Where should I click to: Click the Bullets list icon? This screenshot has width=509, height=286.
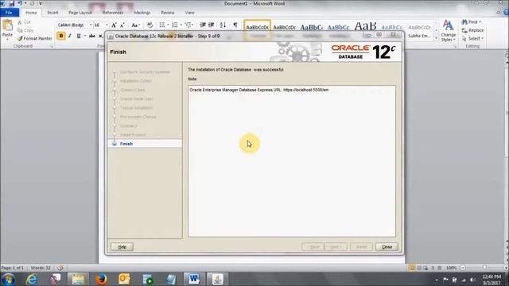tap(161, 25)
